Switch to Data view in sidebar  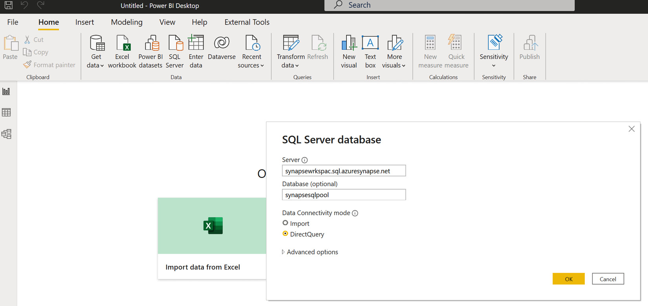(x=6, y=112)
